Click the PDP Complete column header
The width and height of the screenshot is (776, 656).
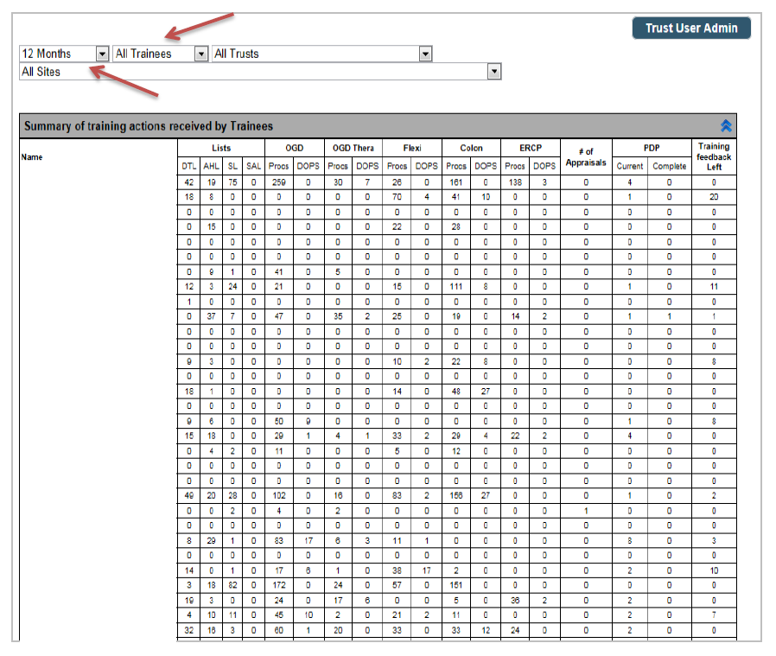click(669, 166)
